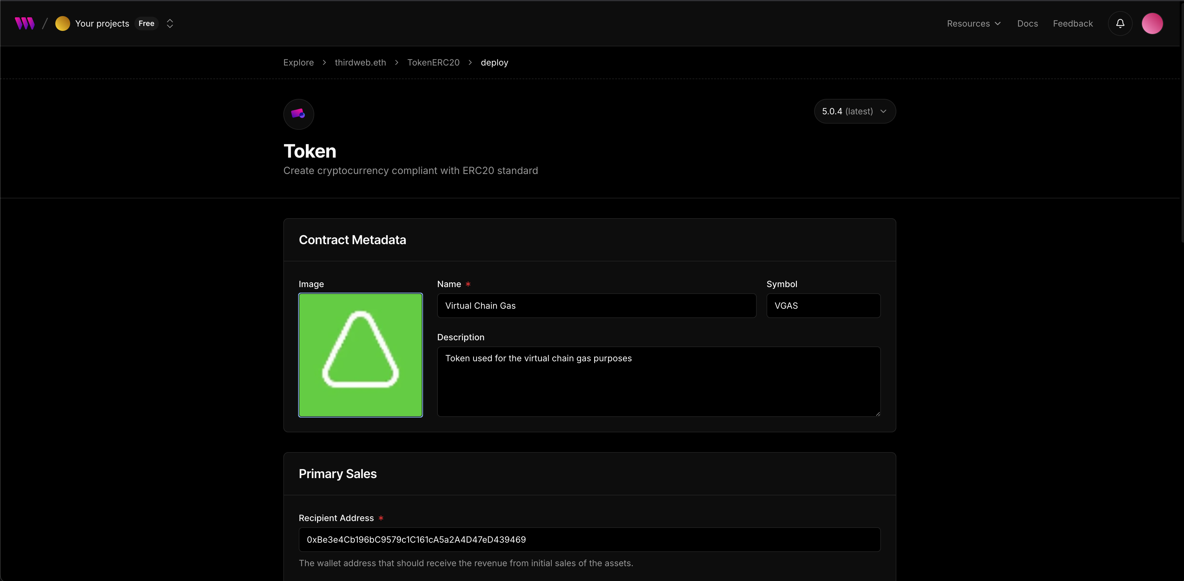The height and width of the screenshot is (581, 1184).
Task: Open the TokenERC20 breadcrumb link
Action: 433,62
